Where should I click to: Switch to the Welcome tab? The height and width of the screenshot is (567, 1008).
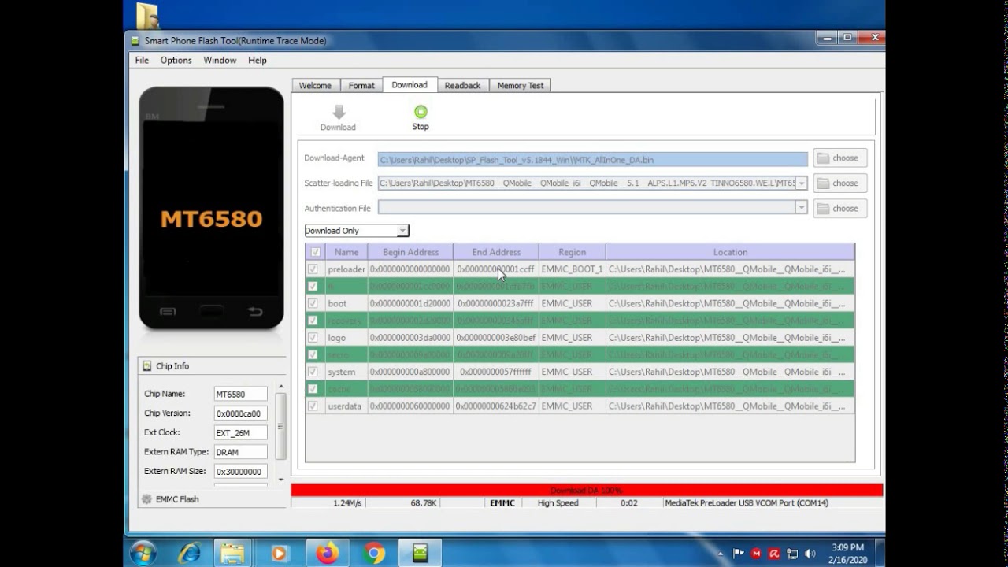(315, 85)
